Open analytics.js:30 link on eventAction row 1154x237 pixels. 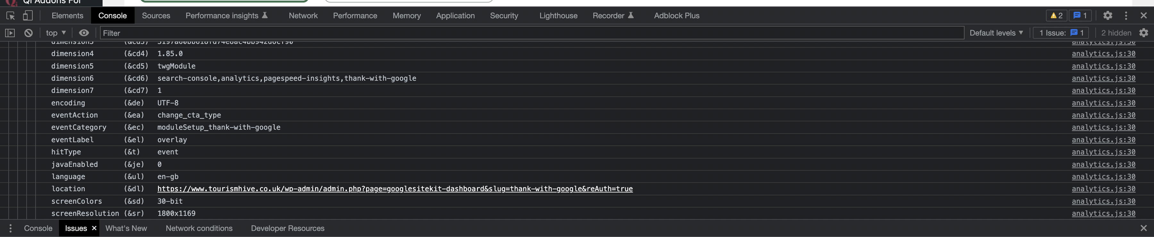coord(1103,115)
